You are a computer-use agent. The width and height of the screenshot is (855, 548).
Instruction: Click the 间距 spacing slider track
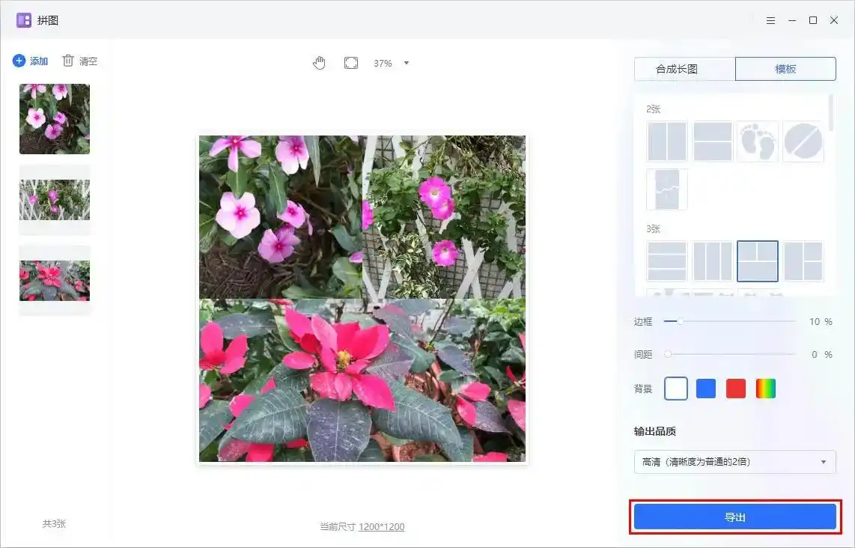point(730,354)
